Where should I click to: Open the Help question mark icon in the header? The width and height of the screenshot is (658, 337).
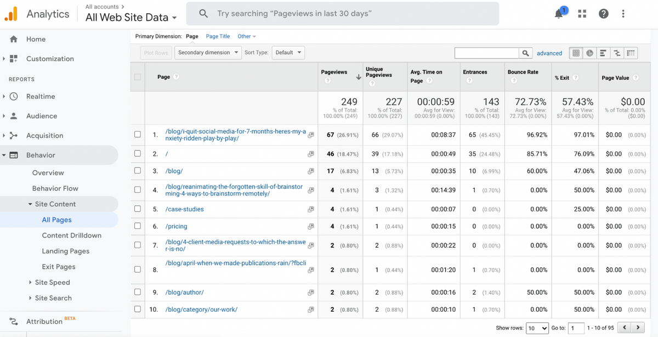[x=604, y=14]
